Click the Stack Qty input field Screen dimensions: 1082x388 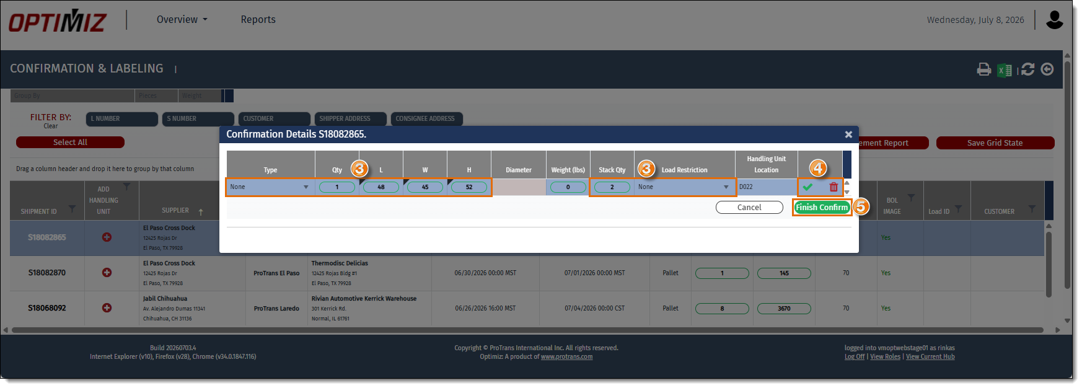tap(612, 187)
